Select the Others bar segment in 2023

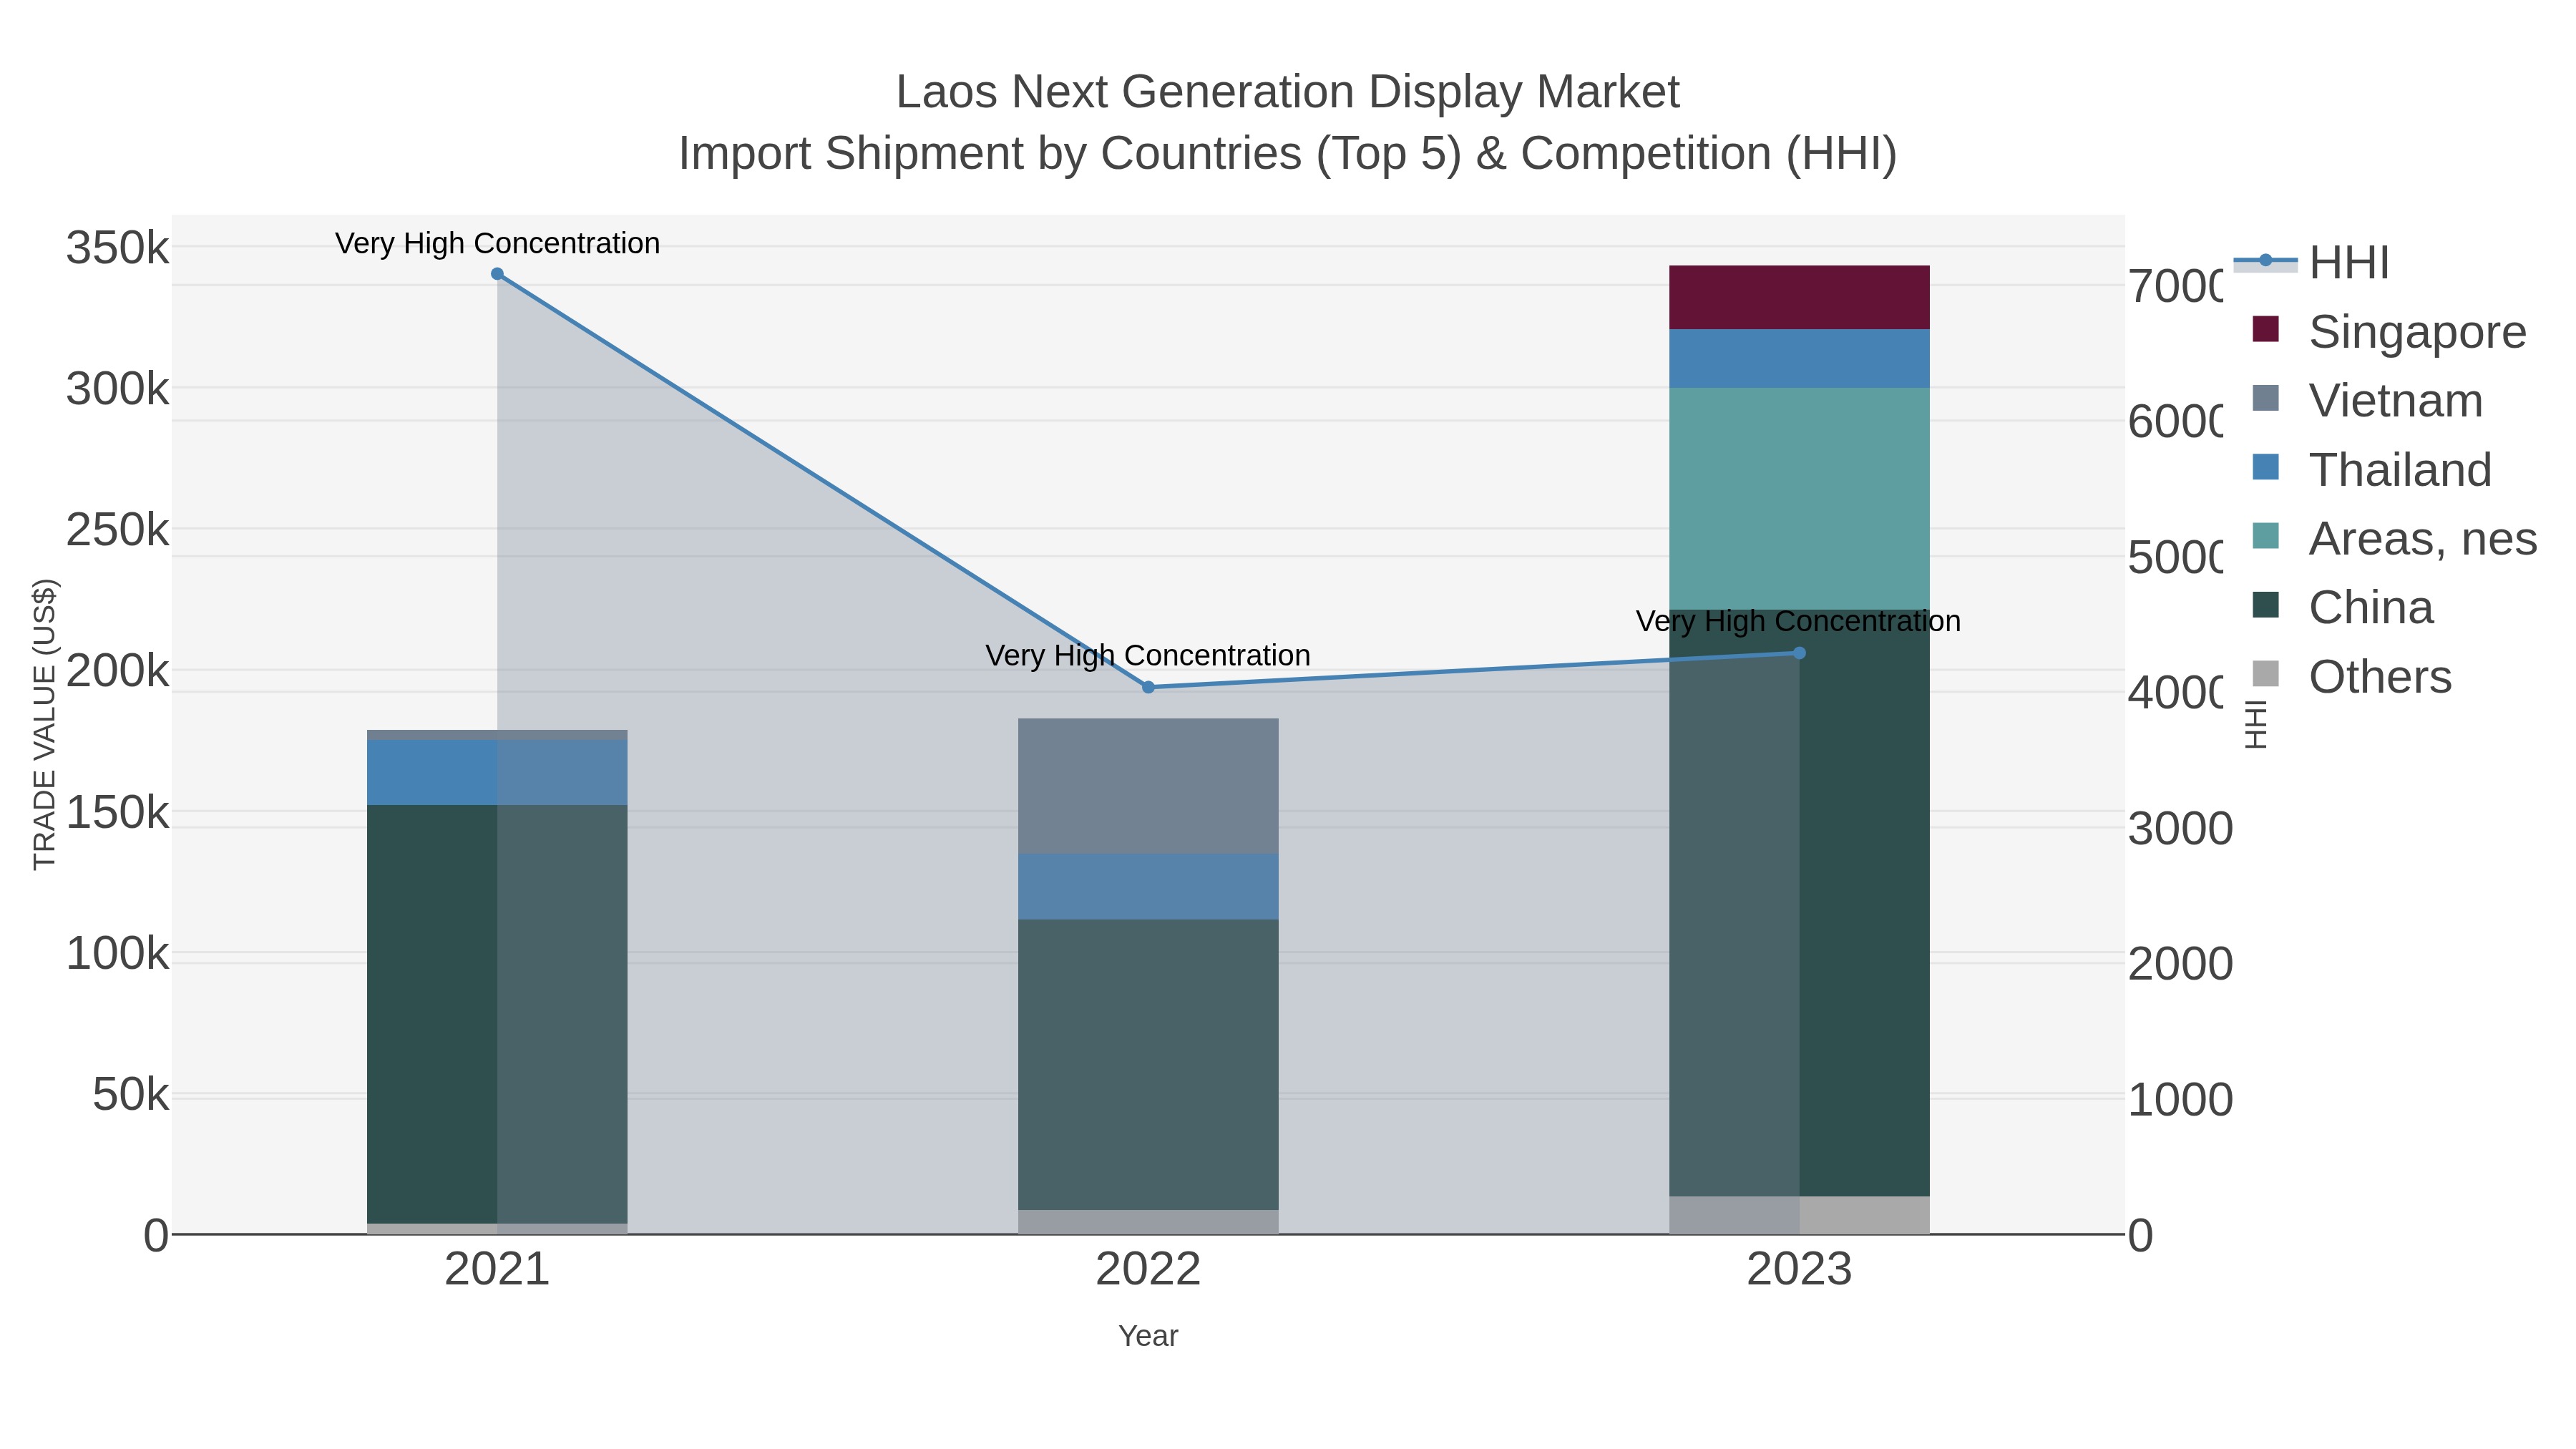pyautogui.click(x=1799, y=1215)
